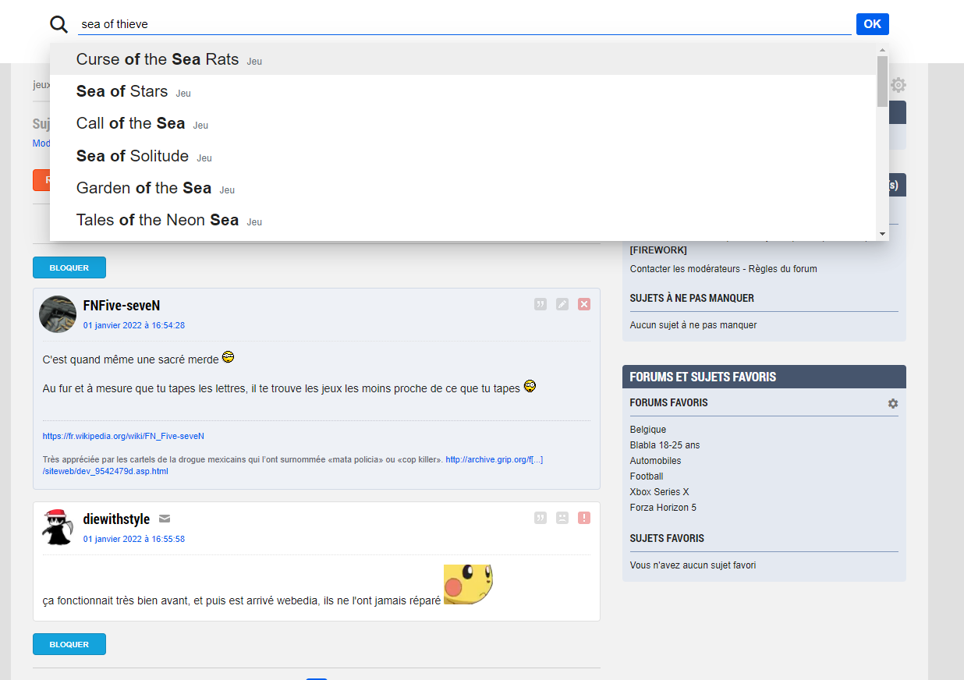Viewport: 964px width, 680px height.
Task: Quote the FNFive-seveN message
Action: (540, 304)
